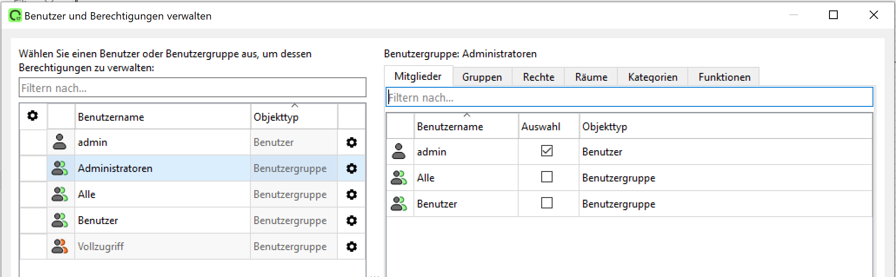This screenshot has width=896, height=277.
Task: Open the Rechte tab
Action: (539, 77)
